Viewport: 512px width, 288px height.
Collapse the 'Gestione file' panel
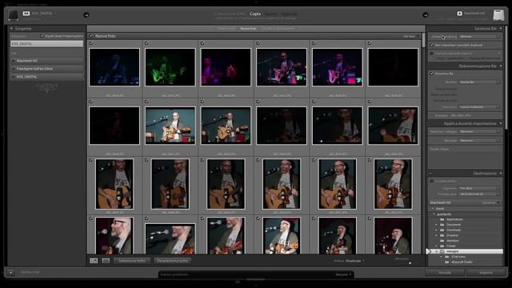coord(501,29)
